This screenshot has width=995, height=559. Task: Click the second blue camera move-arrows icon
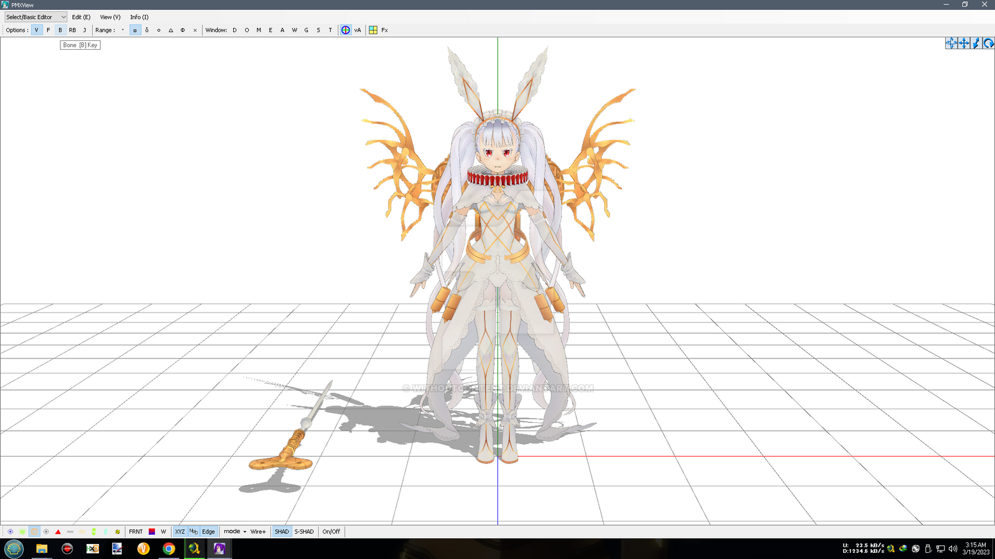[x=964, y=43]
